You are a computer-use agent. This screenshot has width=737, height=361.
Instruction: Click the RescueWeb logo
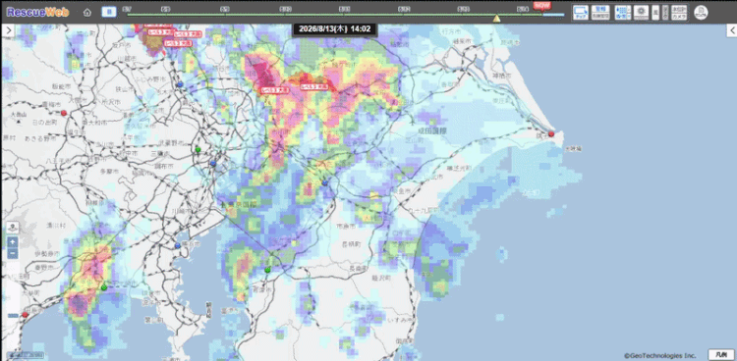click(x=37, y=12)
